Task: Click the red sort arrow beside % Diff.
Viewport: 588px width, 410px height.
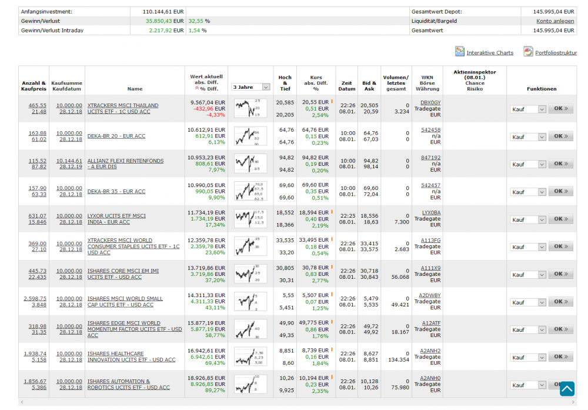Action: tap(196, 89)
